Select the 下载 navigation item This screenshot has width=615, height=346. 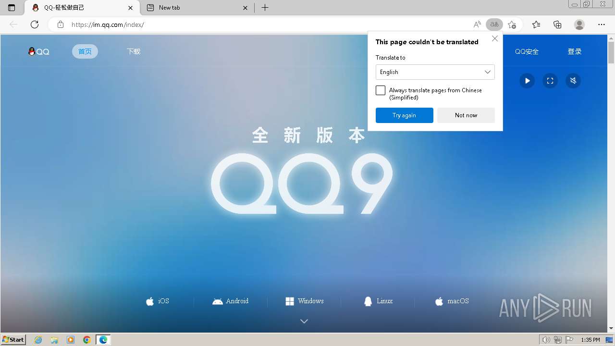[x=134, y=51]
